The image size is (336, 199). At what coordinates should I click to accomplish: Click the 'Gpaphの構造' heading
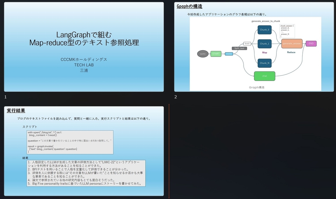pos(190,6)
